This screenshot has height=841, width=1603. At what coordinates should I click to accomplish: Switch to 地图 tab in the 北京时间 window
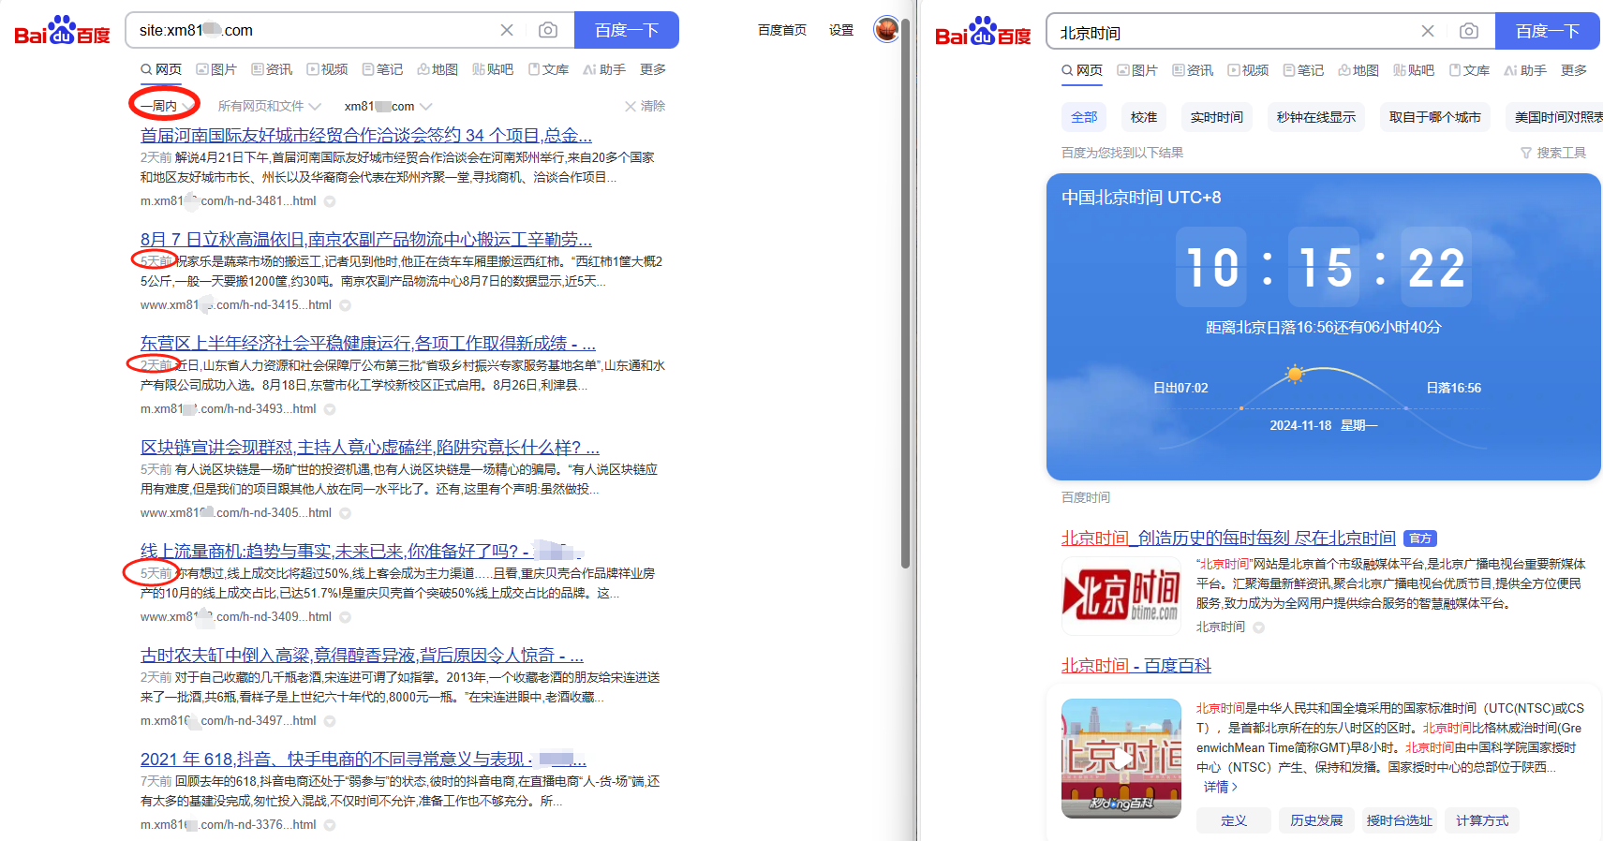tap(1358, 70)
